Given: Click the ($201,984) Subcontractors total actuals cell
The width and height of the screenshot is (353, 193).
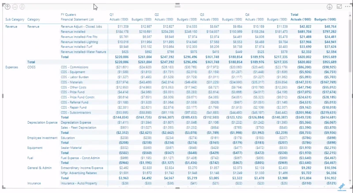Looking at the screenshot, I should tap(304, 113).
